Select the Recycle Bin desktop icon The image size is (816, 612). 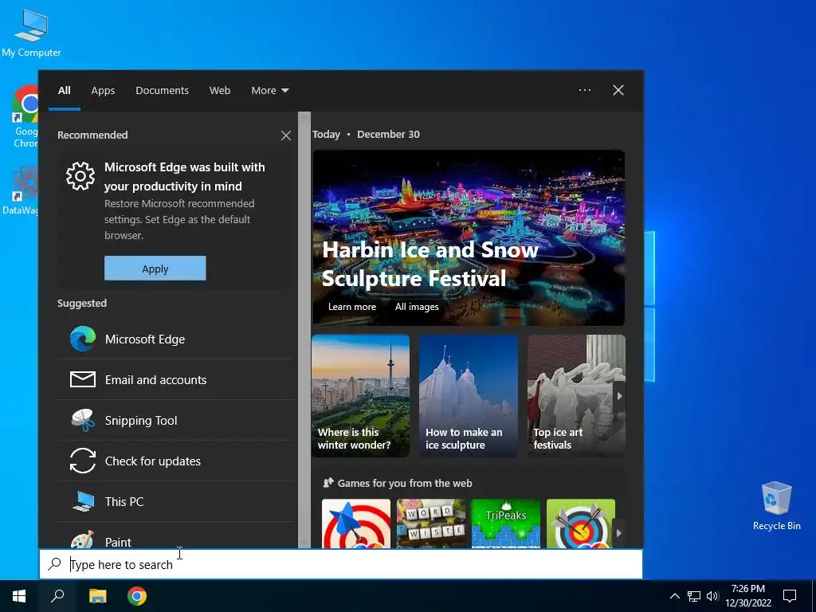click(x=776, y=506)
